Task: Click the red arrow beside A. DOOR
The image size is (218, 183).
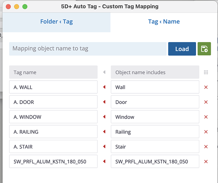Action: [x=104, y=102]
